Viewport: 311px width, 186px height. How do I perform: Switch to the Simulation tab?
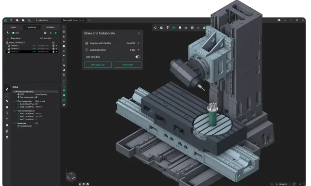(50, 27)
